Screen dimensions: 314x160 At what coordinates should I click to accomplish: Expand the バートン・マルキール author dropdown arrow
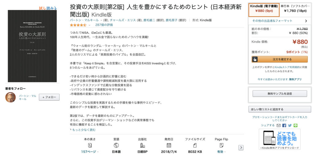click(101, 20)
